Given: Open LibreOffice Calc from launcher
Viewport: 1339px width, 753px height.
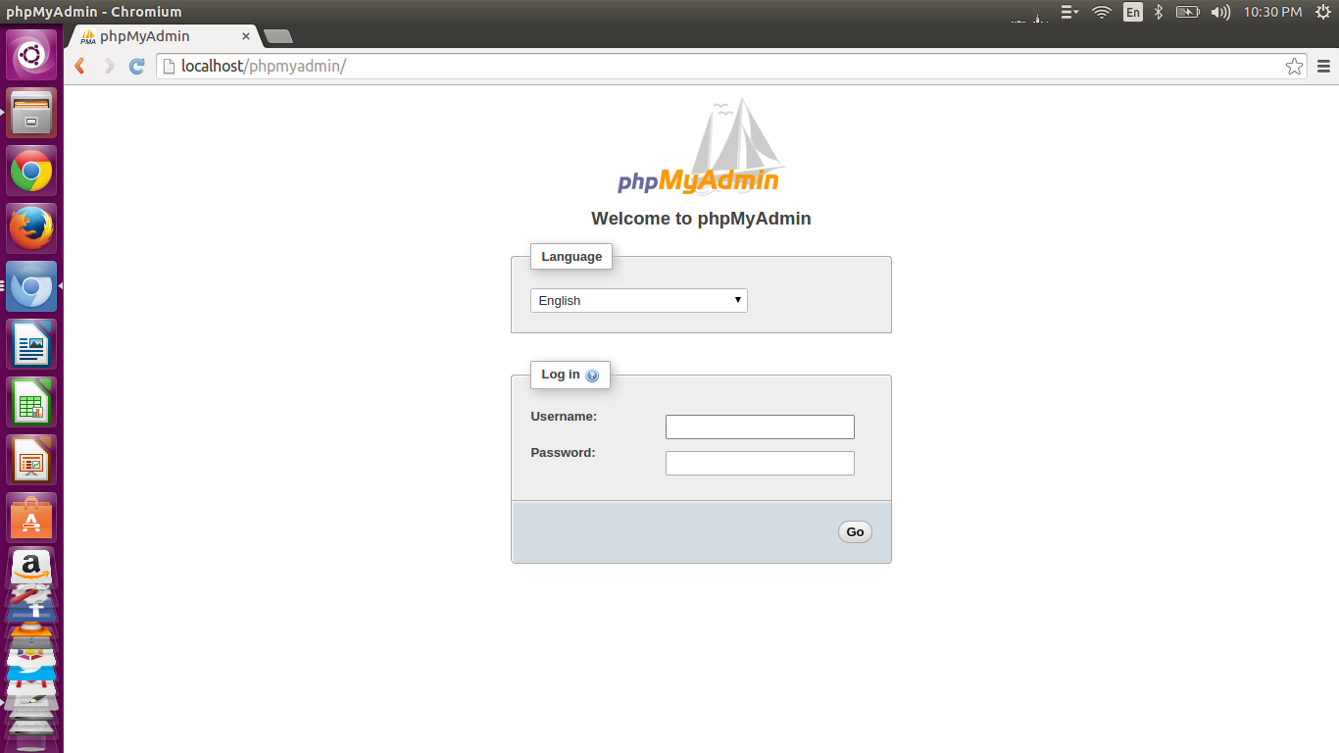Looking at the screenshot, I should click(31, 402).
